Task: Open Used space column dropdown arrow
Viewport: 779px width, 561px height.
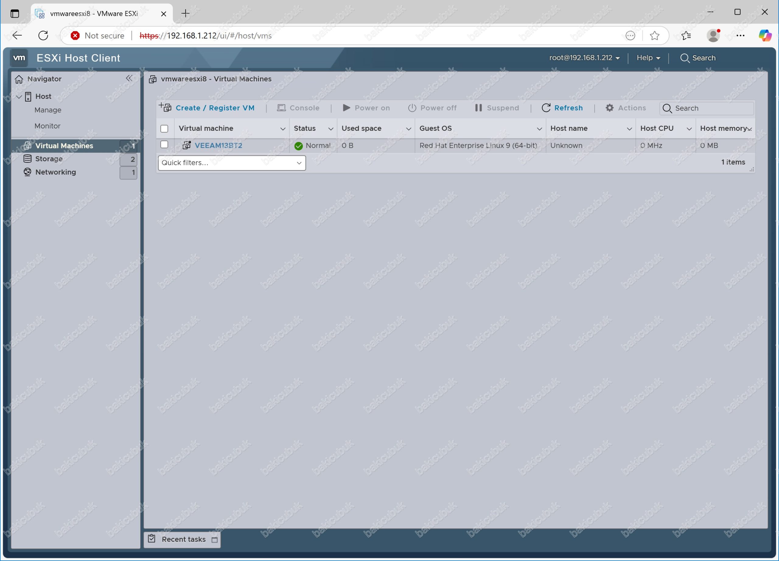Action: tap(408, 129)
